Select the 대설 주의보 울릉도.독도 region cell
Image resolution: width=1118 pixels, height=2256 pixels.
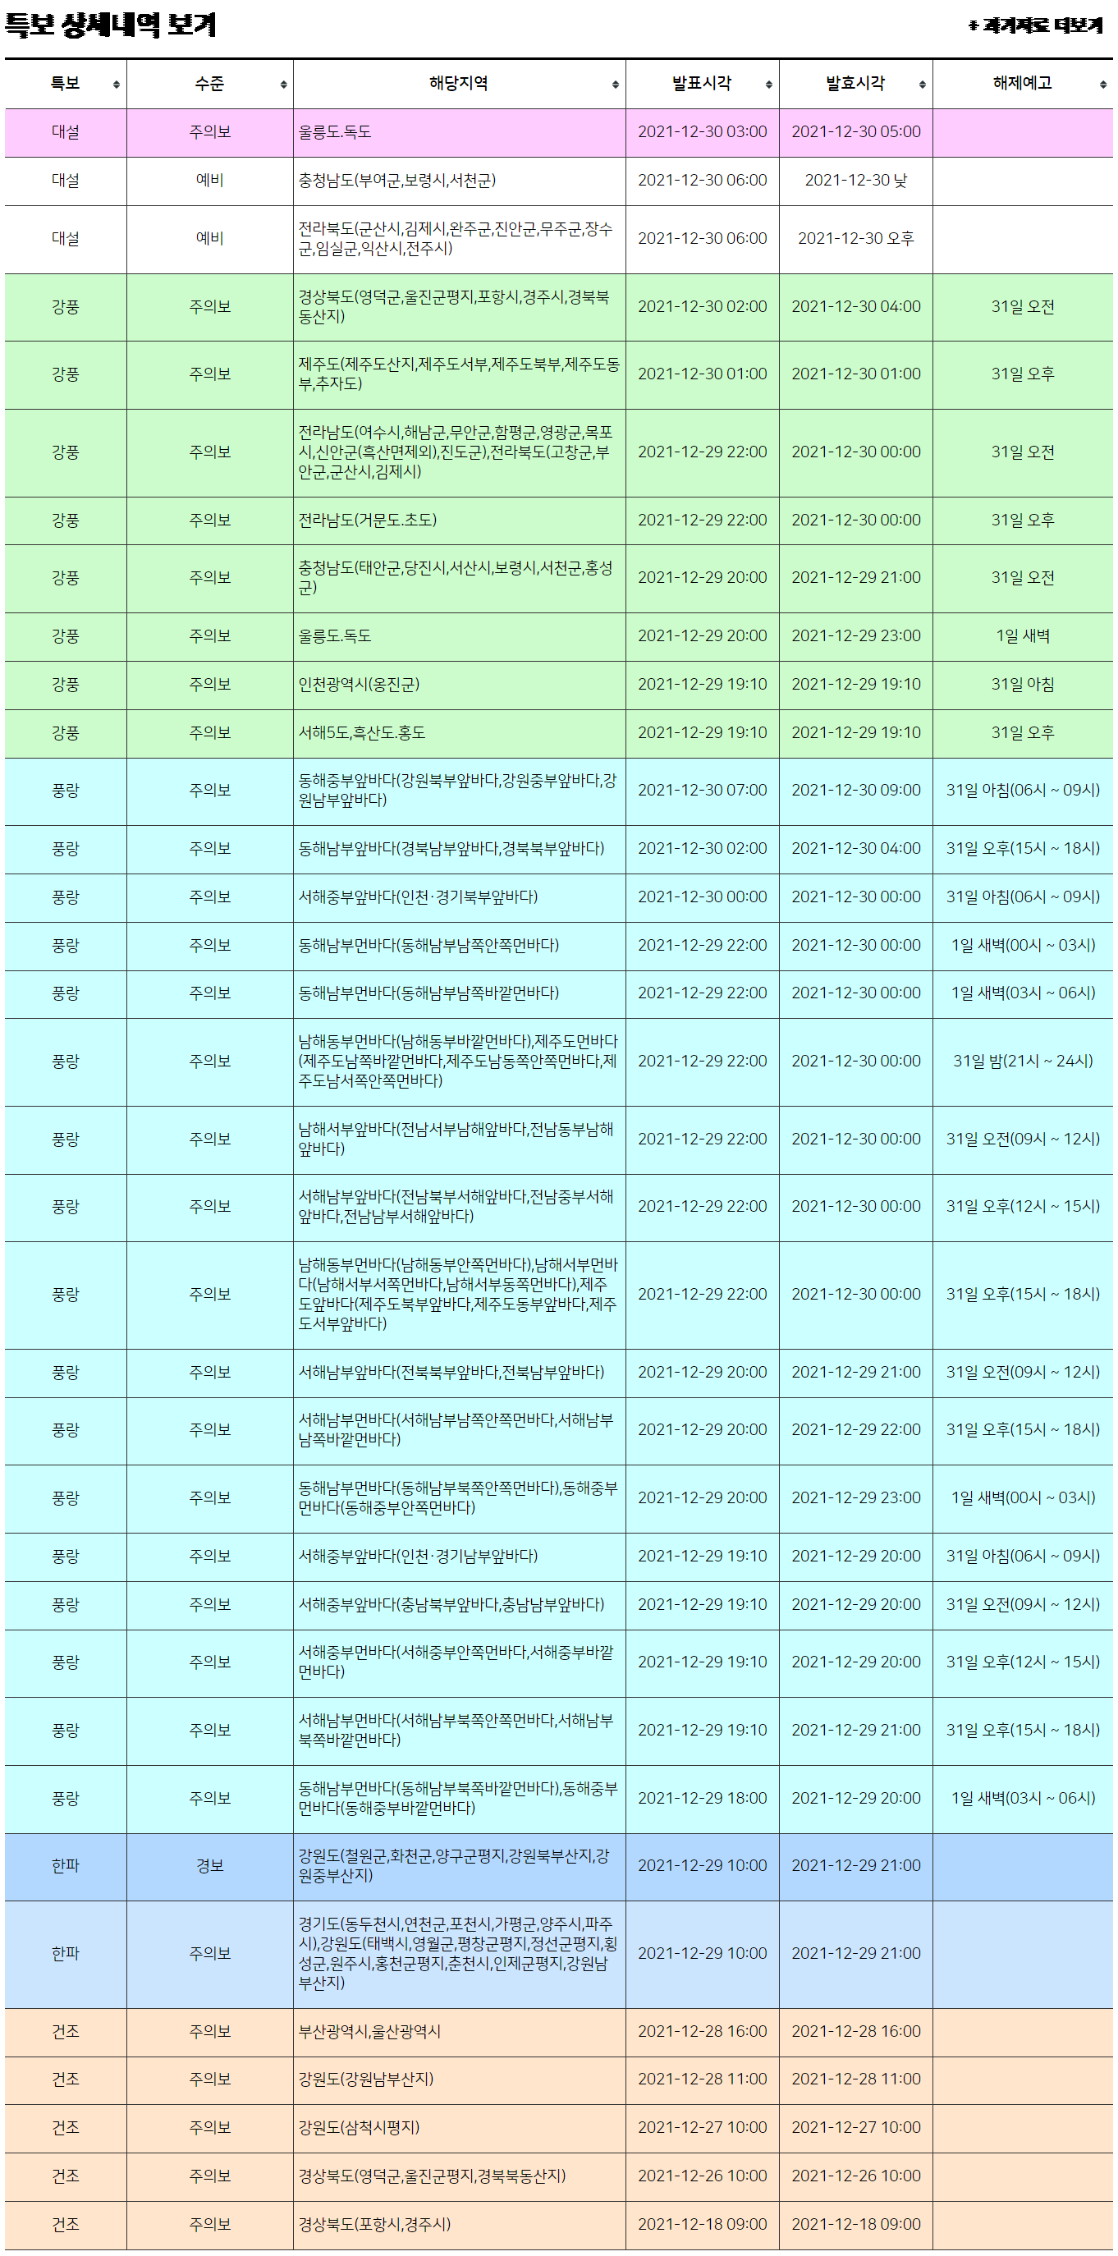click(x=460, y=132)
